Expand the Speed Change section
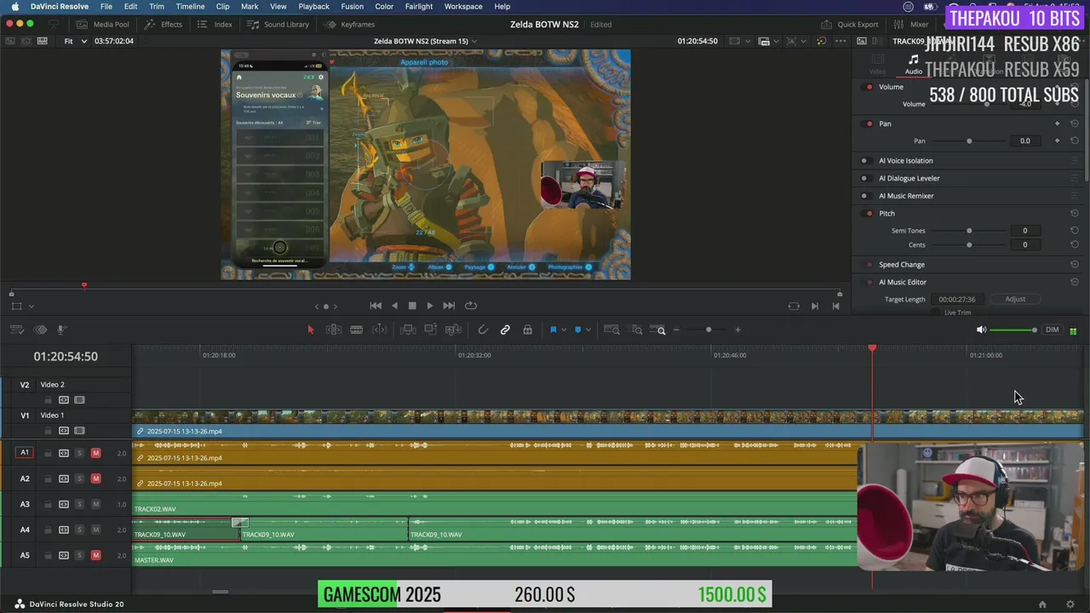The height and width of the screenshot is (613, 1090). 902,265
